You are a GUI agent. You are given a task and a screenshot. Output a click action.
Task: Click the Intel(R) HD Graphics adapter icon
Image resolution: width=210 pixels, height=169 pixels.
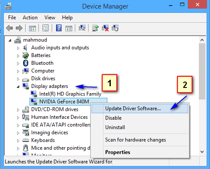pyautogui.click(x=34, y=94)
